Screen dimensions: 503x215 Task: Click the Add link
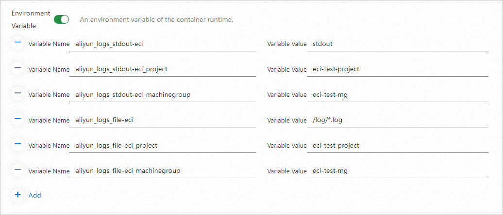coord(35,195)
